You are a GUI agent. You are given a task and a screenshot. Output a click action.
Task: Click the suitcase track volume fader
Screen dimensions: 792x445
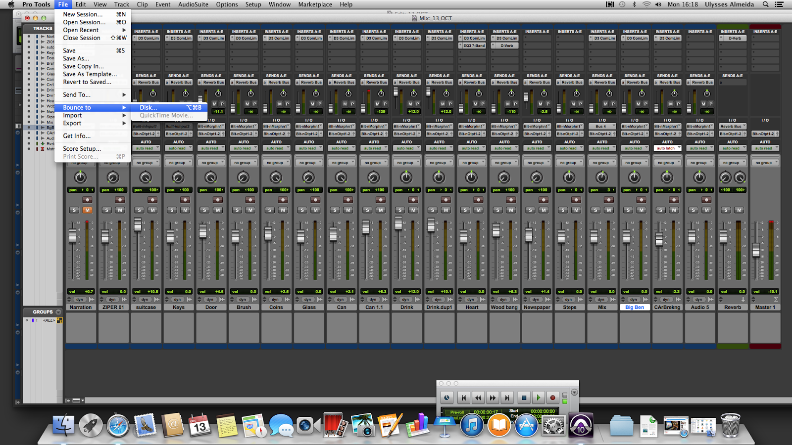pos(138,225)
